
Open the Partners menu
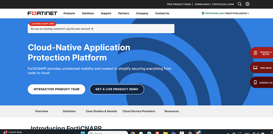click(124, 13)
